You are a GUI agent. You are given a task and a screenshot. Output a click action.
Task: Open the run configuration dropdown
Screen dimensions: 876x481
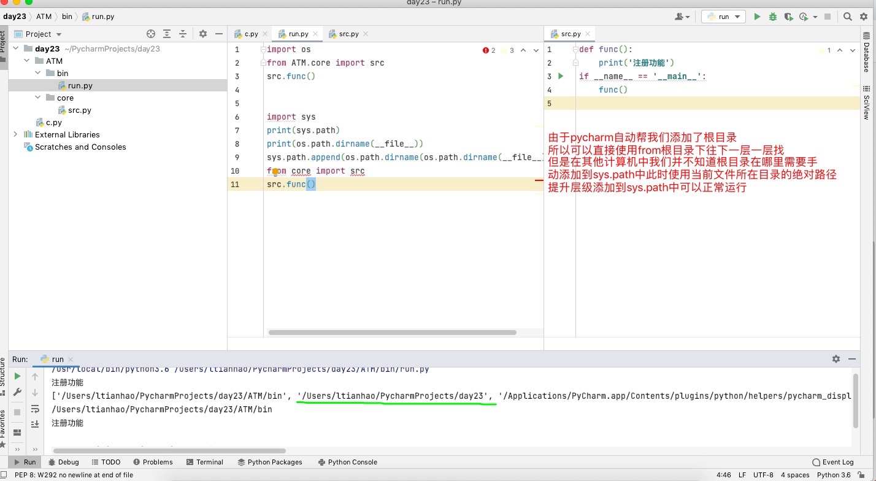coord(724,17)
